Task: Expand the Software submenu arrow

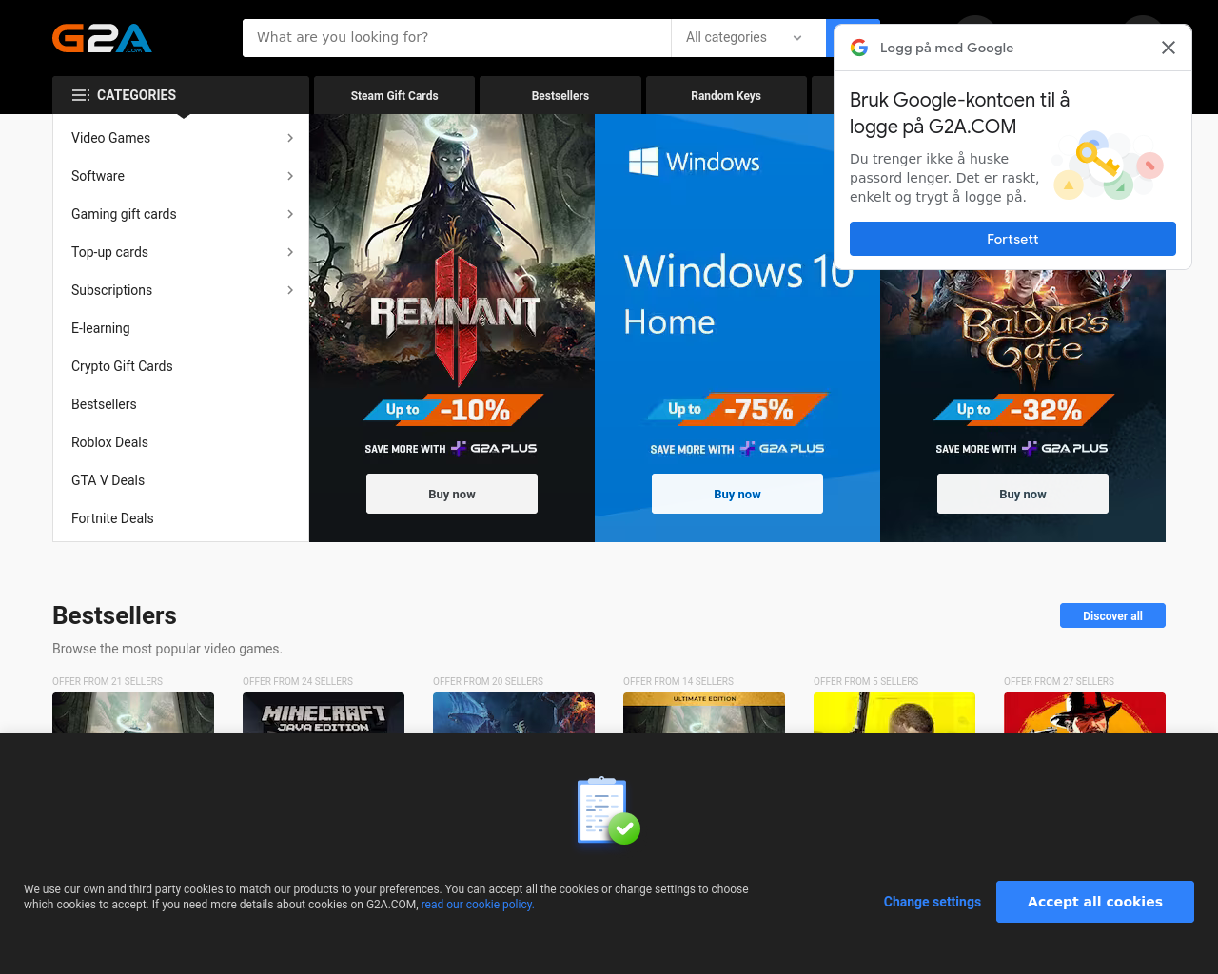Action: pyautogui.click(x=290, y=176)
